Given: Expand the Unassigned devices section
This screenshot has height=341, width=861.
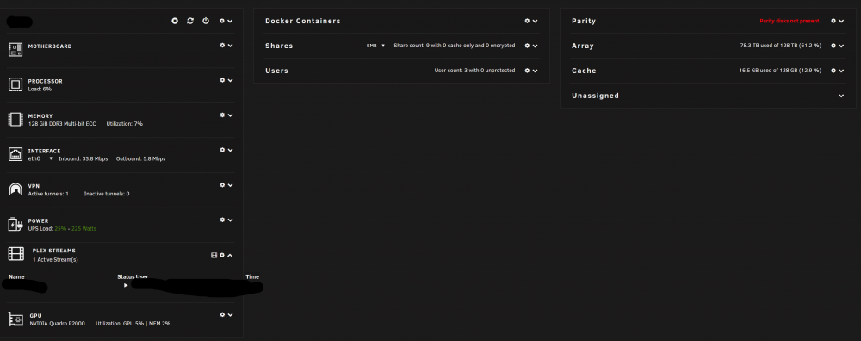Looking at the screenshot, I should pos(840,96).
